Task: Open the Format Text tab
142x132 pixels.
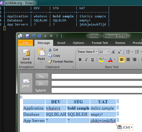Action: tap(100, 43)
